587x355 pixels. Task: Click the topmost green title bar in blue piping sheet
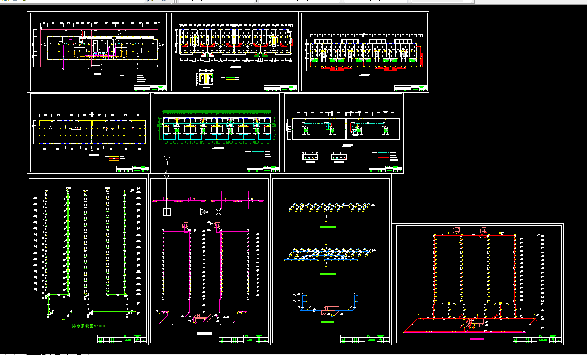[x=328, y=226]
